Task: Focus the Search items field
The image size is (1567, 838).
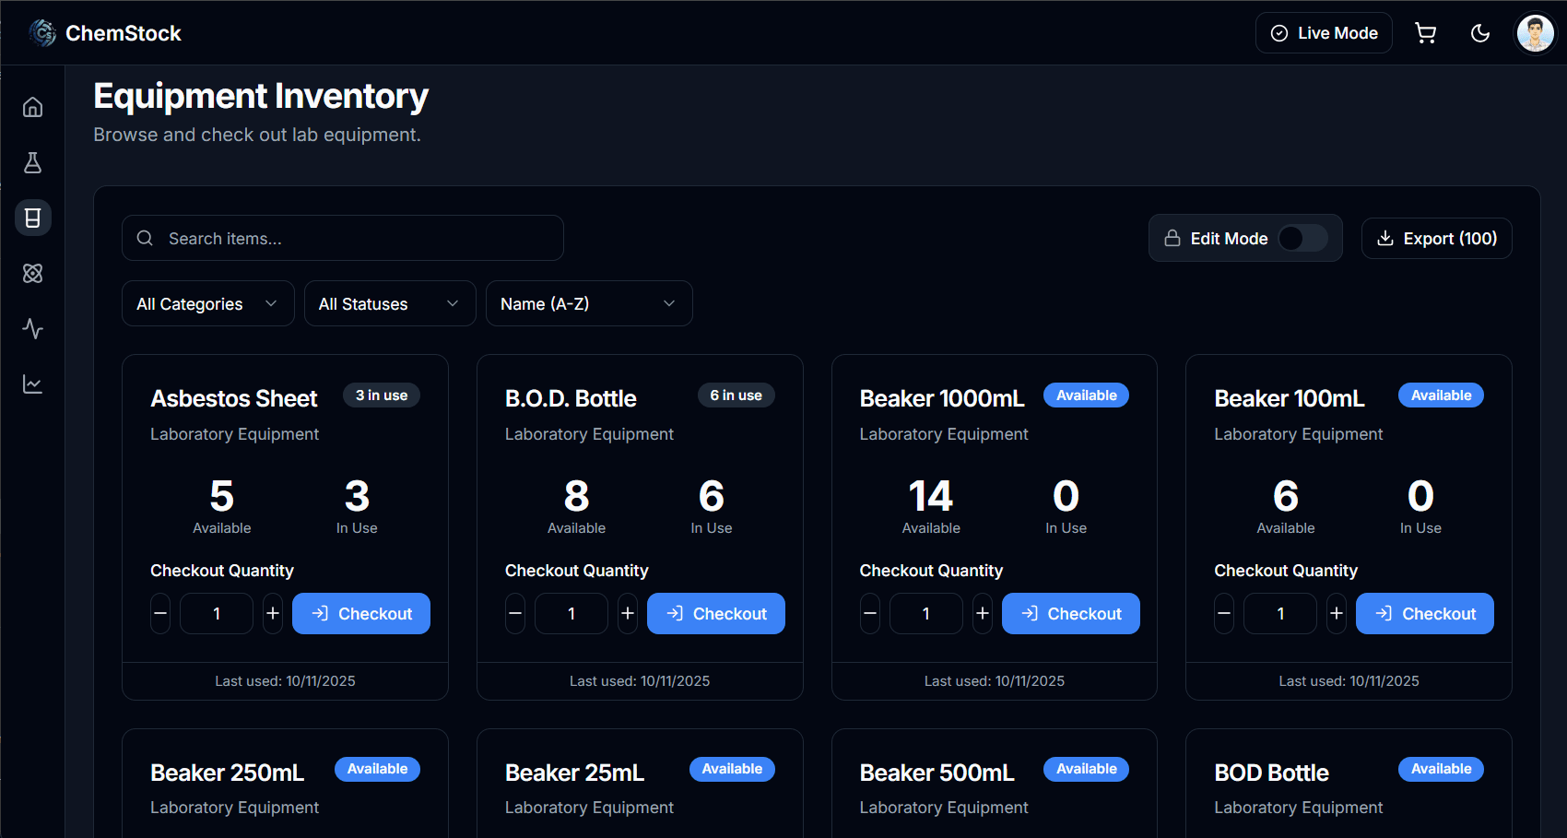Action: (x=343, y=239)
